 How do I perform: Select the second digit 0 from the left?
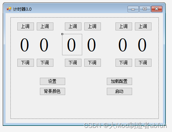[44, 45]
